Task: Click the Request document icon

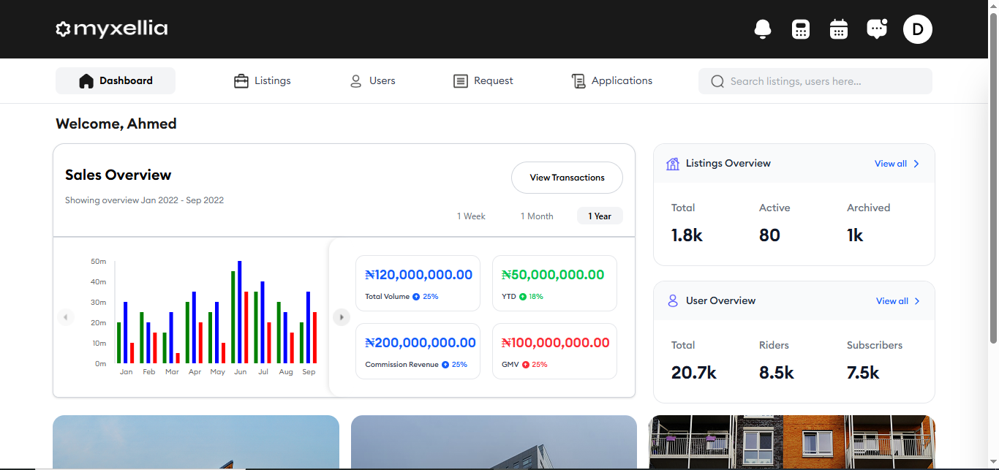Action: click(461, 80)
